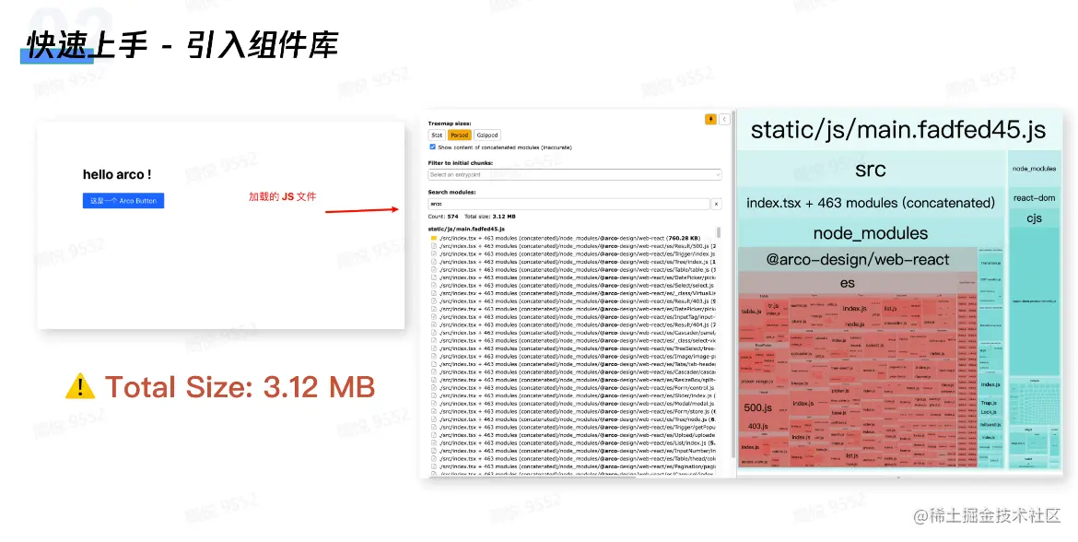Click the hello arco ! heading
The image size is (1078, 542).
coord(117,175)
